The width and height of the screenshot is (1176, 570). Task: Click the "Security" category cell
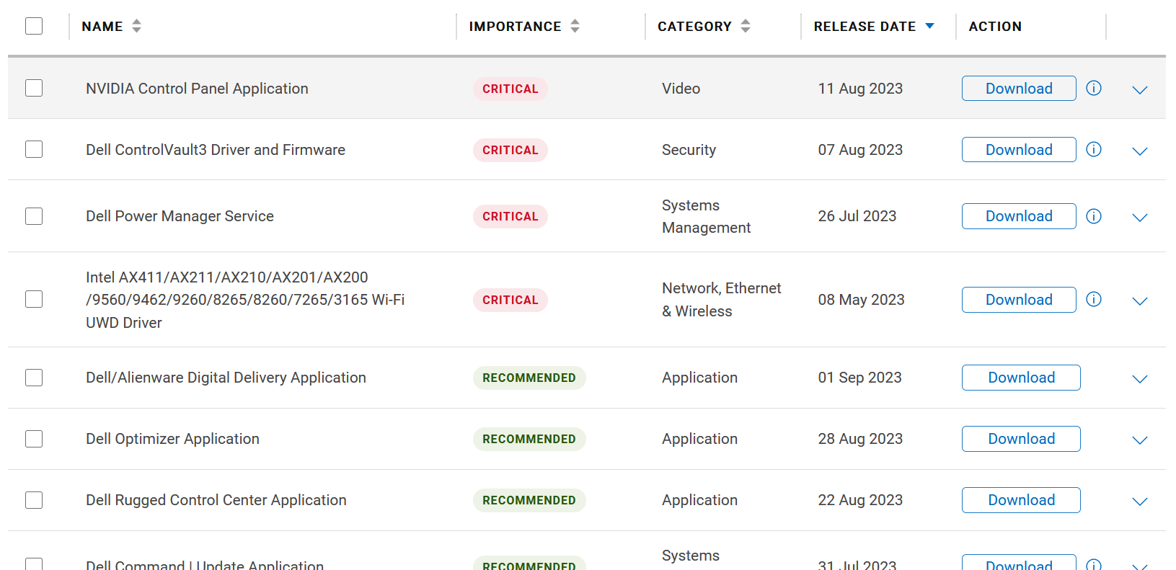point(689,150)
